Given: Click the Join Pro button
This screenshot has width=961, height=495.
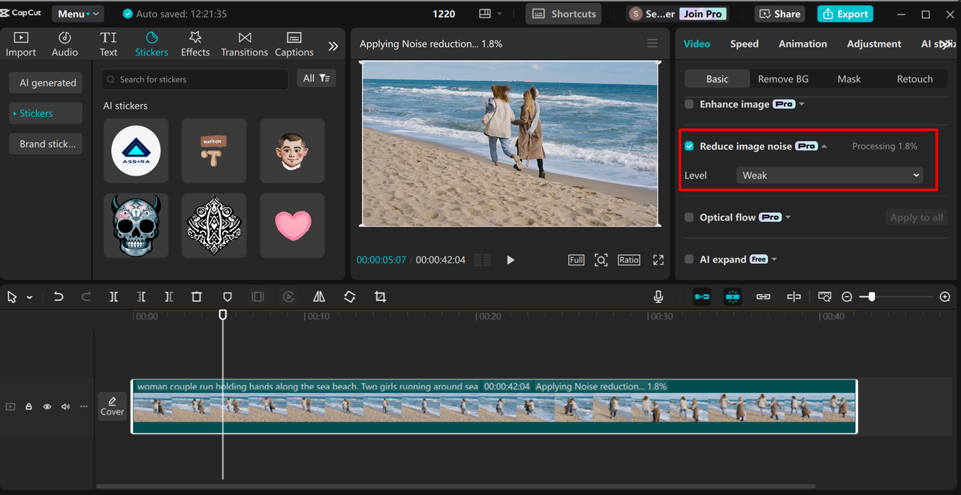Looking at the screenshot, I should [703, 13].
